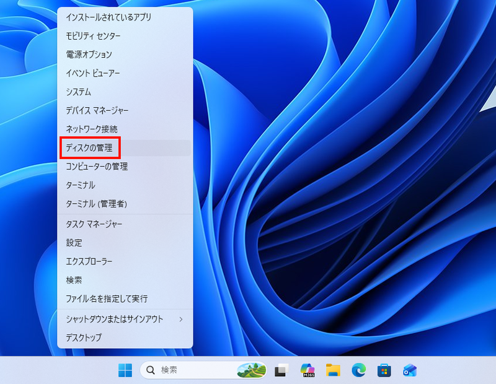
Task: Open ディスクの管理 from the menu
Action: pyautogui.click(x=125, y=147)
